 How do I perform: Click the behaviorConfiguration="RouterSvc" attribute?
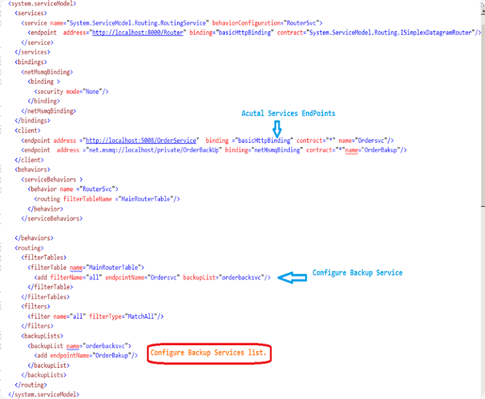[x=267, y=23]
